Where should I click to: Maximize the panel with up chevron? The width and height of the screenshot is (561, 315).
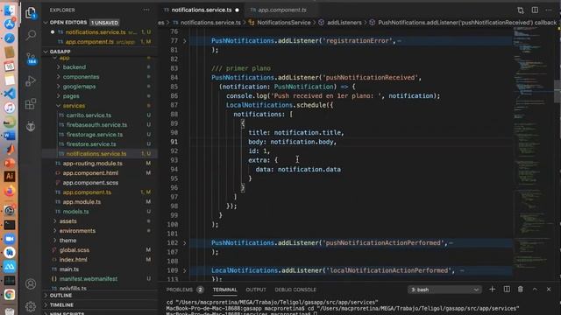tap(535, 290)
